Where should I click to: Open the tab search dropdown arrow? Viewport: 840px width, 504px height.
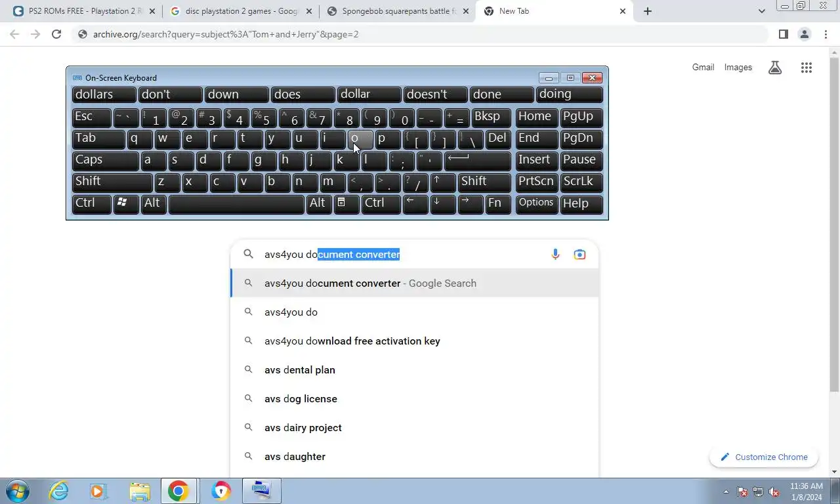(x=761, y=11)
